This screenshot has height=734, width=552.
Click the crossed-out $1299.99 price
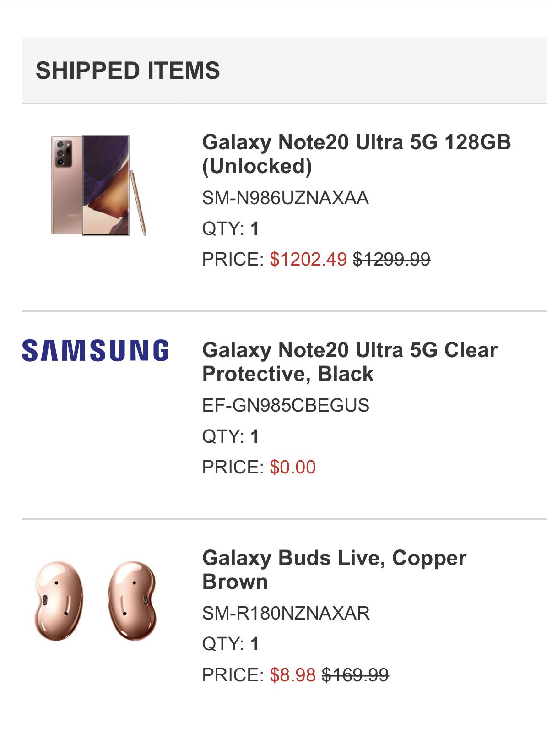point(391,259)
